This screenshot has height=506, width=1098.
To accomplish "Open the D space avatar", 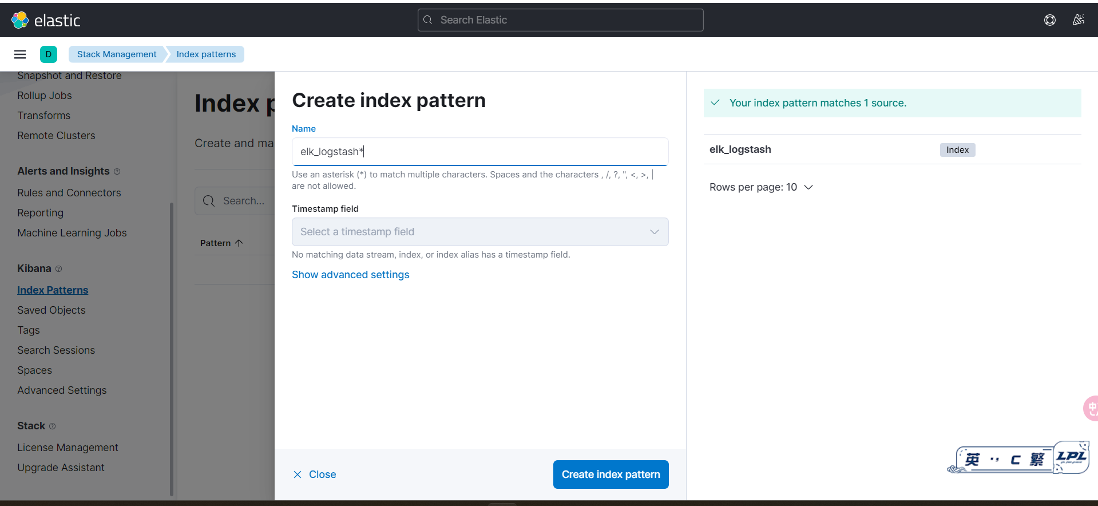I will [x=49, y=54].
